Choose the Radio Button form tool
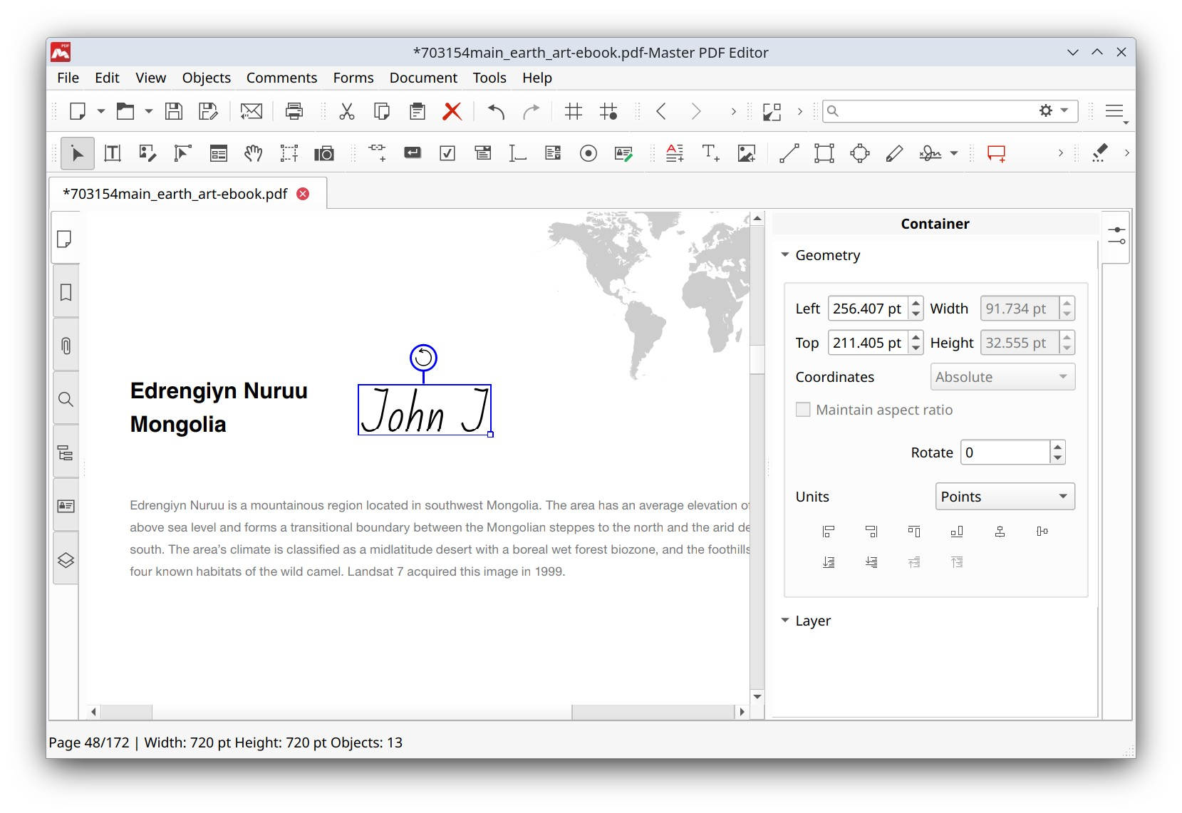This screenshot has width=1182, height=813. (589, 153)
